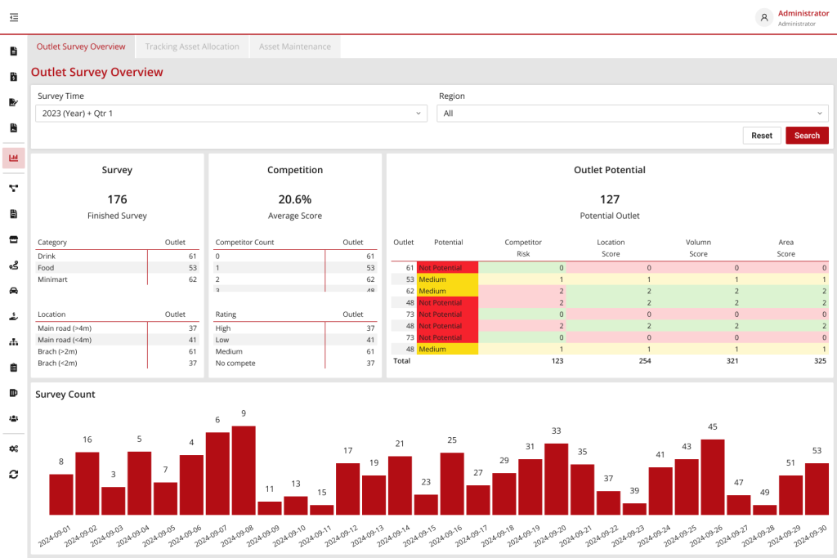Click the contract signing sidebar icon

[x=13, y=102]
